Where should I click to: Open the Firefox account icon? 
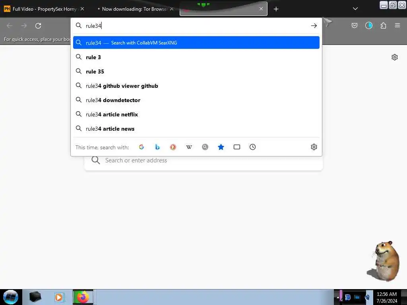369,25
